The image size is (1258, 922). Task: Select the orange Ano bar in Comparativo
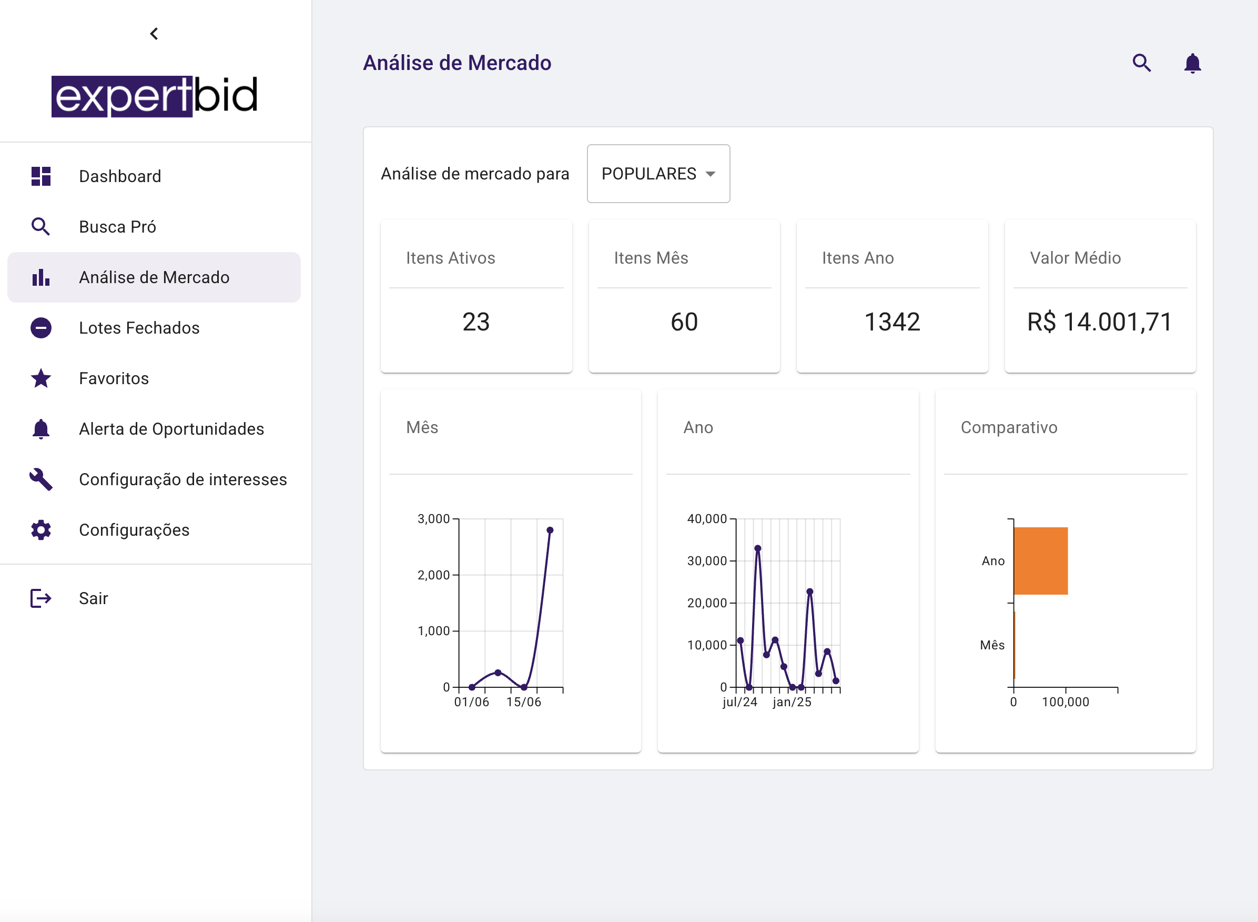1040,560
